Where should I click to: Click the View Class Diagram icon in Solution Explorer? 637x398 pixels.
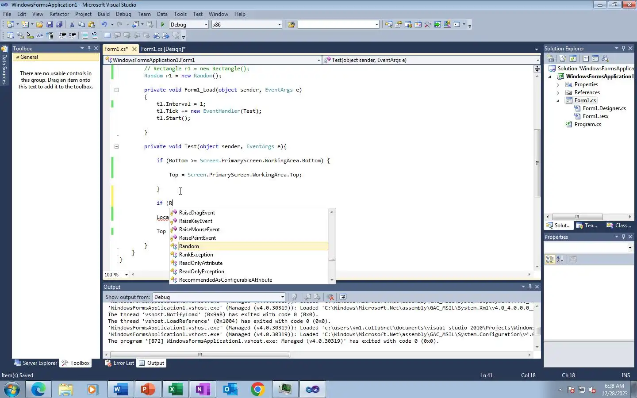coord(605,58)
